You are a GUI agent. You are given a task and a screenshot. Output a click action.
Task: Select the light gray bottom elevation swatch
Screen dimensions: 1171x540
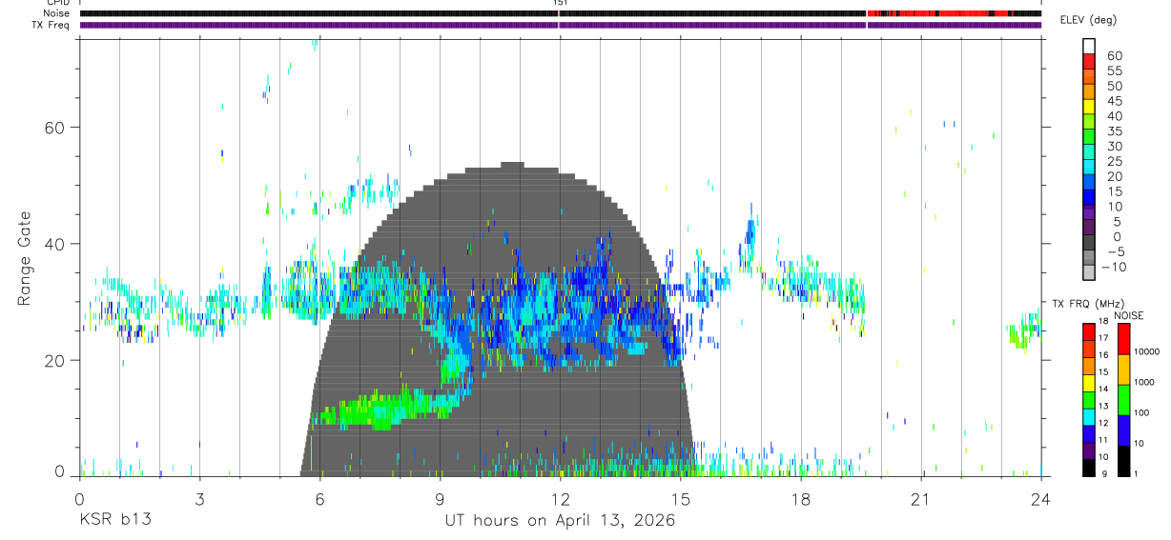click(1089, 272)
